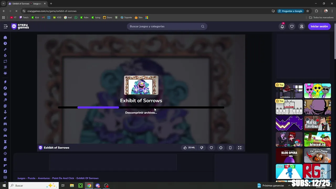Open the CrazyGames hamburger menu
This screenshot has width=336, height=189.
6,26
